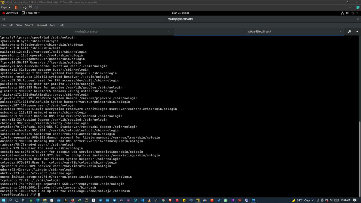The width and height of the screenshot is (361, 203).
Task: Open WhatsApp from the Windows taskbar
Action: click(x=226, y=200)
